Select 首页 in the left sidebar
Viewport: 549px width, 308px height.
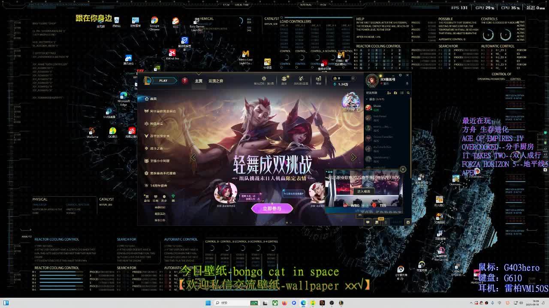[153, 99]
